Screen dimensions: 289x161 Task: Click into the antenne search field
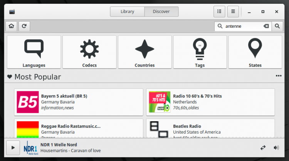pyautogui.click(x=243, y=26)
